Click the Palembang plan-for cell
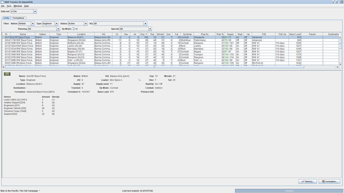Viewport: 344px width, 193px height. (205, 40)
